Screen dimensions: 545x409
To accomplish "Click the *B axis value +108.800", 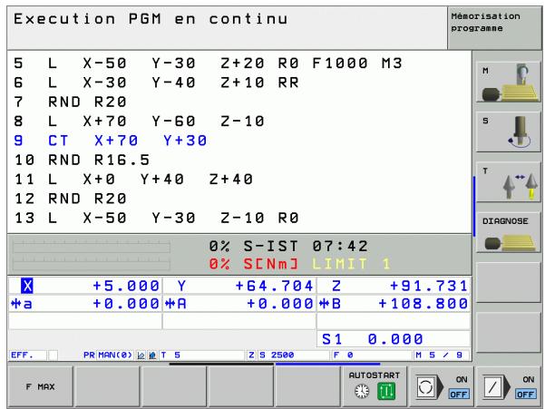I will coord(423,304).
